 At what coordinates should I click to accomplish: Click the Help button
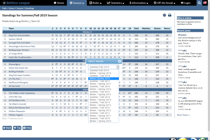click(x=27, y=128)
